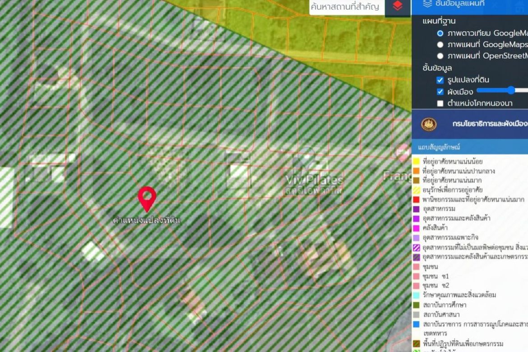Click the violet อุตสาหกรรมและคลังสินค้า swatch
This screenshot has width=528, height=352.
[417, 218]
